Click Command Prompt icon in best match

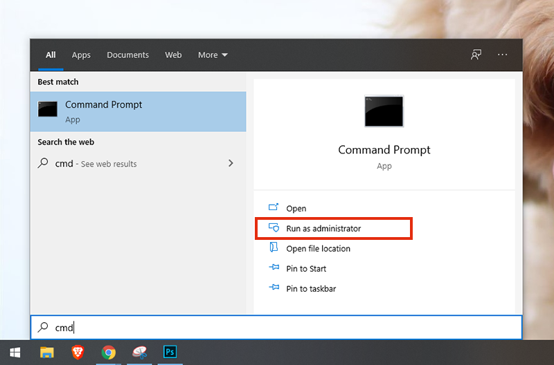47,109
